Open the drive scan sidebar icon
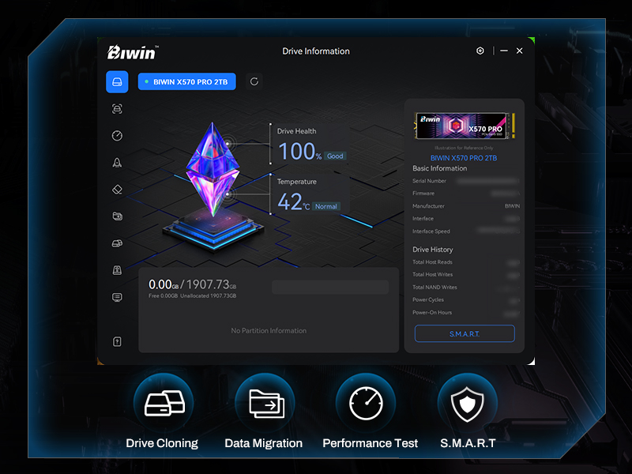 117,109
